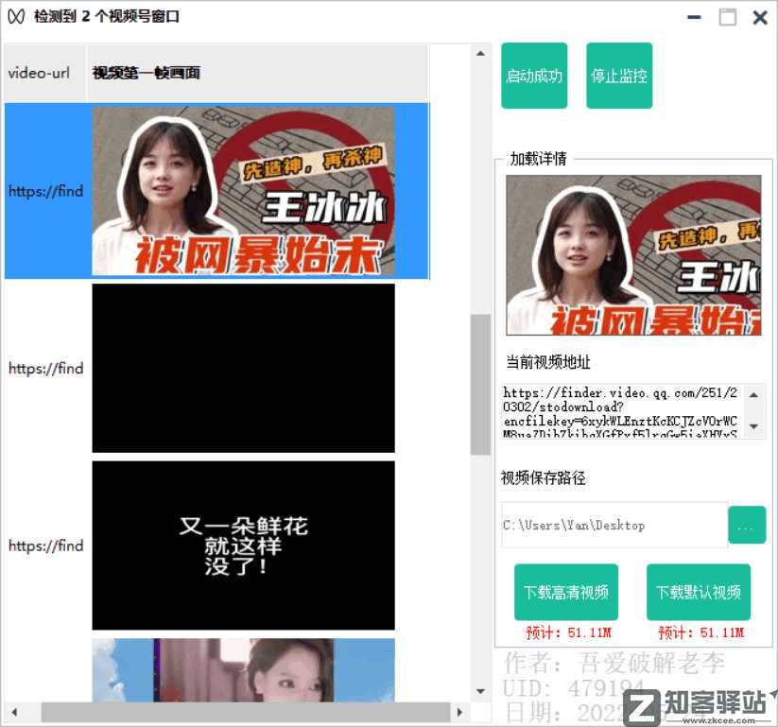Viewport: 778px width, 727px height.
Task: Click the third https://find video link
Action: coord(45,545)
